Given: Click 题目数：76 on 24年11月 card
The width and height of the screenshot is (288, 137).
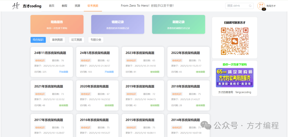Looking at the screenshot, I should tap(58, 60).
